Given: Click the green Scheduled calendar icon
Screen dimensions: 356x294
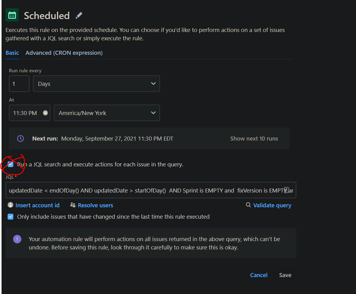Looking at the screenshot, I should 12,15.
